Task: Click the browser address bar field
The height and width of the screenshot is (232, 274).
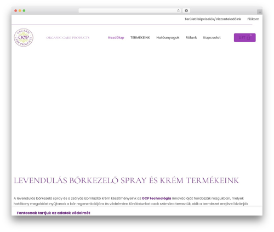Action: tap(130, 11)
